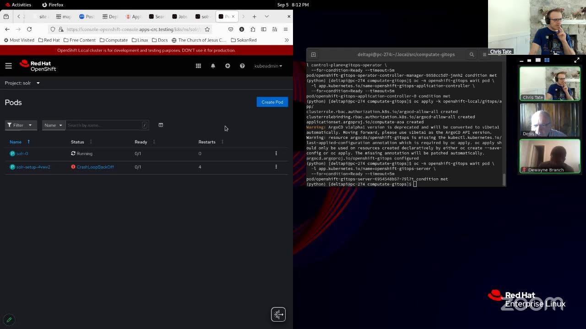Image resolution: width=586 pixels, height=329 pixels.
Task: Close the active Pods tab
Action: click(233, 16)
